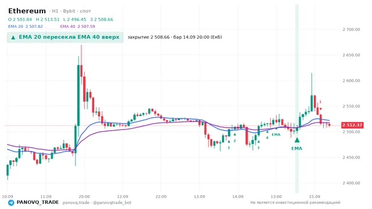The image size is (372, 209).
Task: Click the 20:00 time axis label
Action: point(84,196)
